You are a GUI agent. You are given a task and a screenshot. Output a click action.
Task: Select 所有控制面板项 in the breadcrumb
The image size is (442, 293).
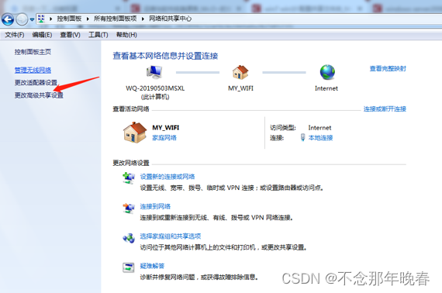point(115,19)
